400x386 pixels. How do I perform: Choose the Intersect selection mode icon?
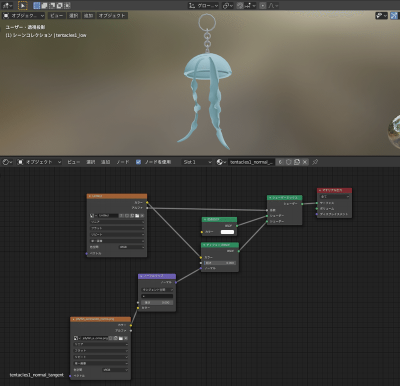pos(67,5)
